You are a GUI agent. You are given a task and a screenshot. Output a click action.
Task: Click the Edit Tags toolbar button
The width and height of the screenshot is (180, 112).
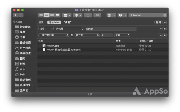click(x=97, y=15)
